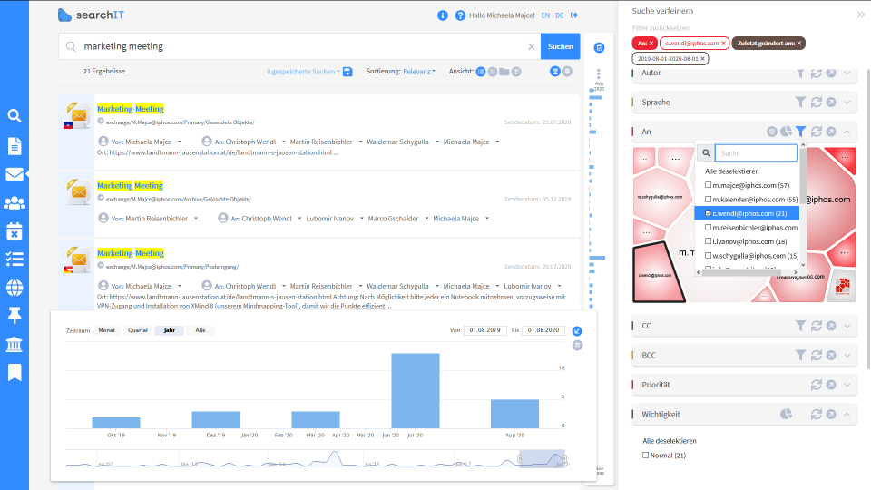Select the Alle time range tab
The width and height of the screenshot is (871, 490).
click(x=201, y=330)
